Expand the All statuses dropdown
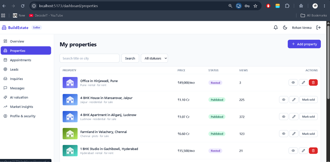This screenshot has width=330, height=162. pos(154,58)
